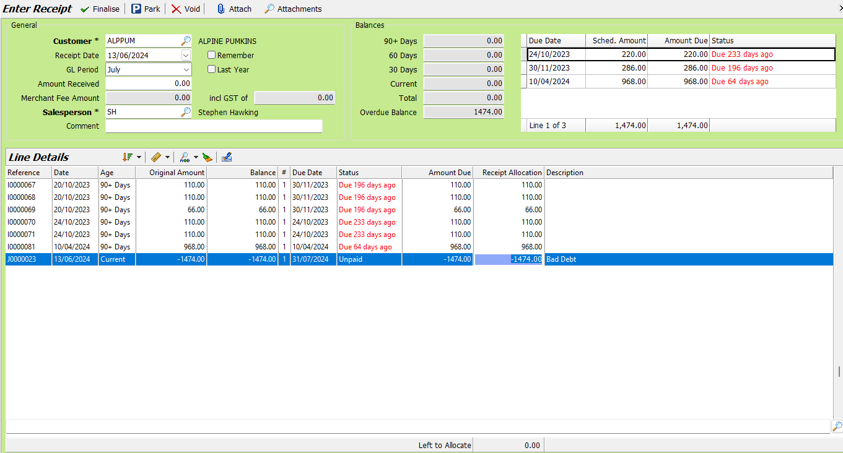Click the bottom search input bar
Image resolution: width=843 pixels, height=453 pixels.
click(418, 426)
